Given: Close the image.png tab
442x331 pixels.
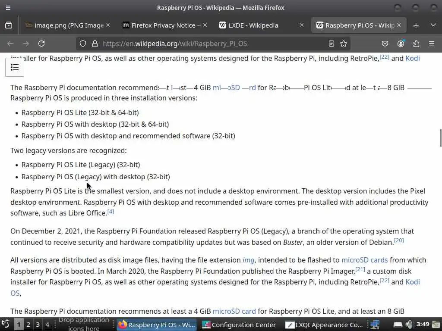Looking at the screenshot, I should point(108,25).
